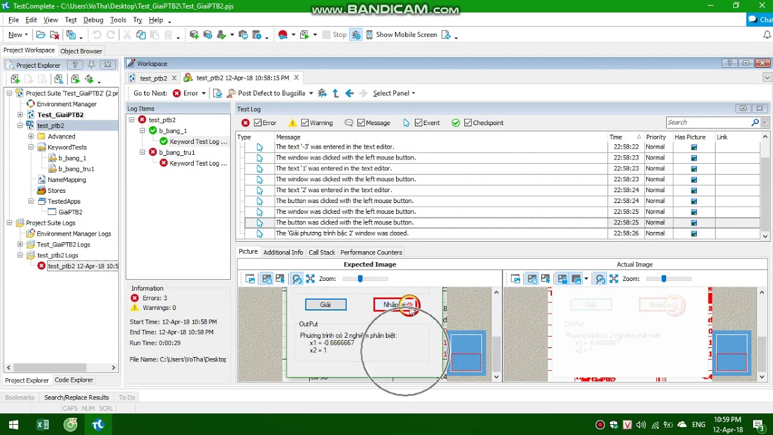
Task: Expand the Advanced folder node
Action: (31, 137)
